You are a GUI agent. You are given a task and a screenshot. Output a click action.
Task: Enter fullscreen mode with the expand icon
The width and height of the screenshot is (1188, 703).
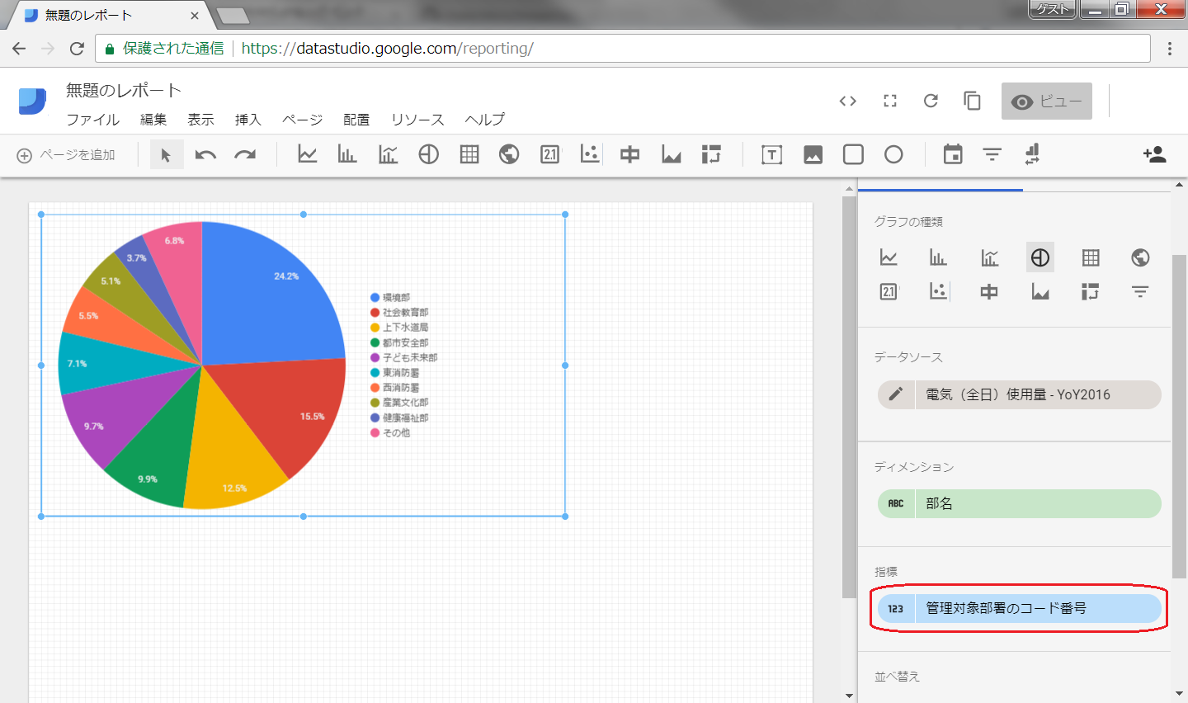(890, 101)
